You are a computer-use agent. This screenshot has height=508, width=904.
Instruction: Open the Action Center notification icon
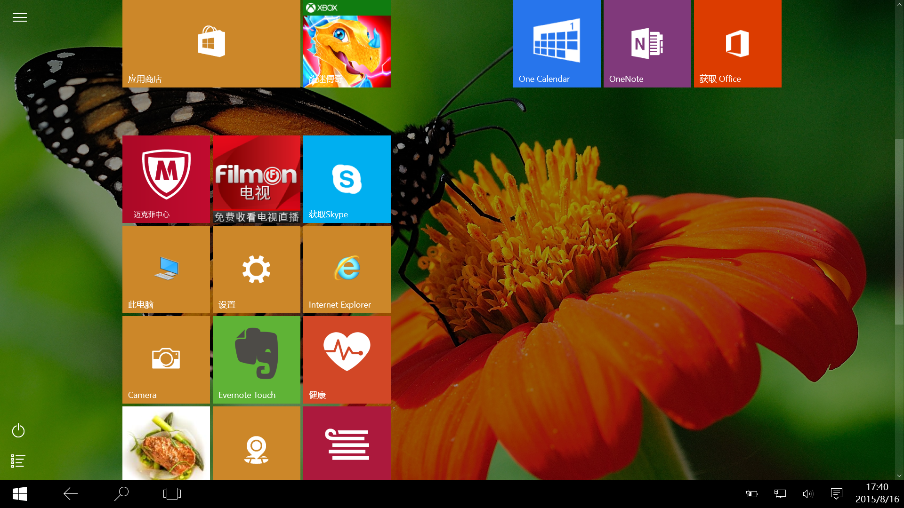pyautogui.click(x=836, y=493)
